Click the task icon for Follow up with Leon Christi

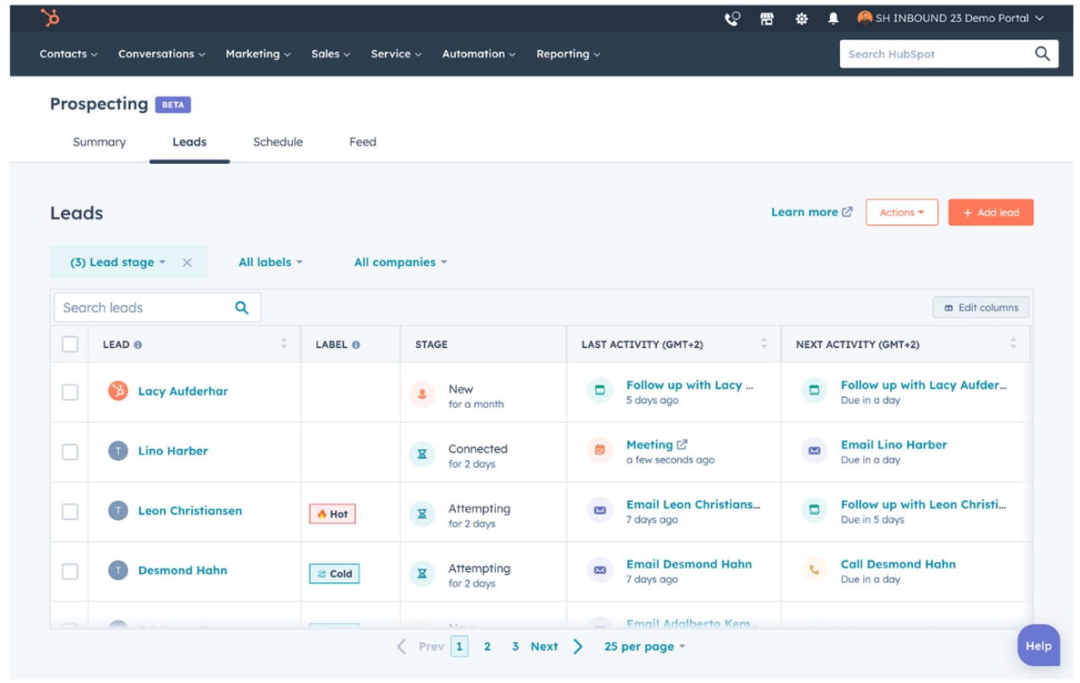pyautogui.click(x=814, y=510)
